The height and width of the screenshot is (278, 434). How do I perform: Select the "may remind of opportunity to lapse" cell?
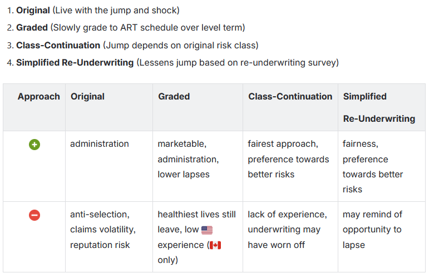tap(372, 229)
